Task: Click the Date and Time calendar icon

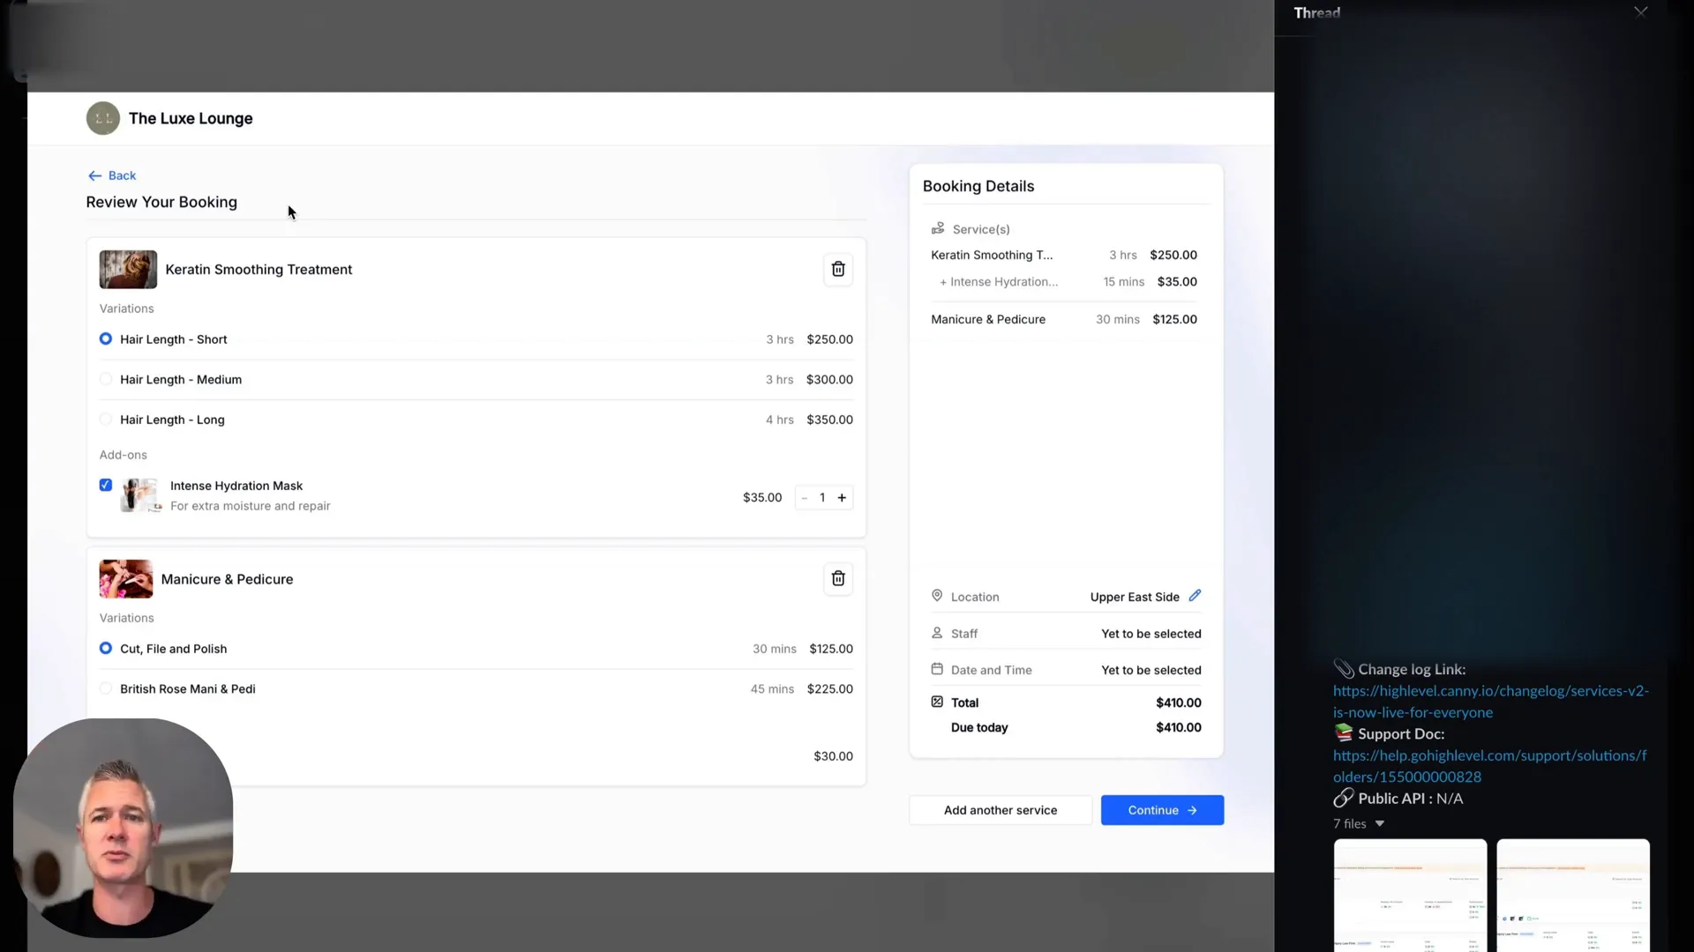Action: click(936, 668)
